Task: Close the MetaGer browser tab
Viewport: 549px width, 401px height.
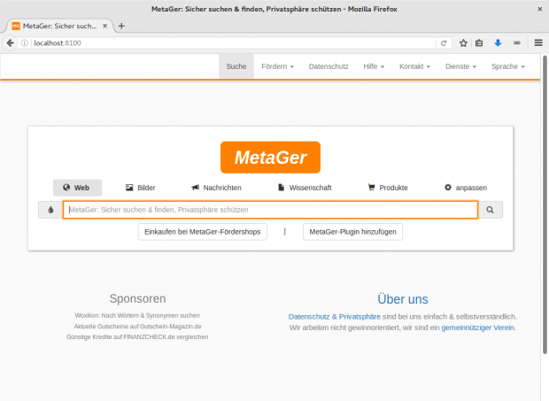Action: (x=104, y=26)
